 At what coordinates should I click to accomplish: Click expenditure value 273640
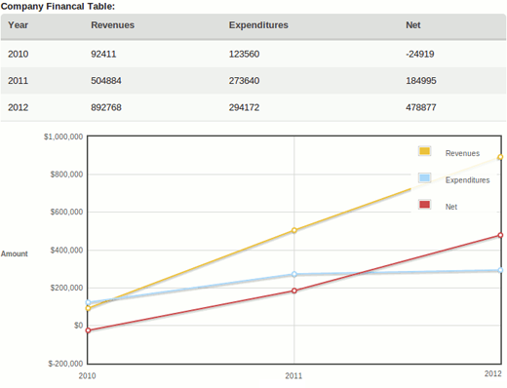(244, 81)
